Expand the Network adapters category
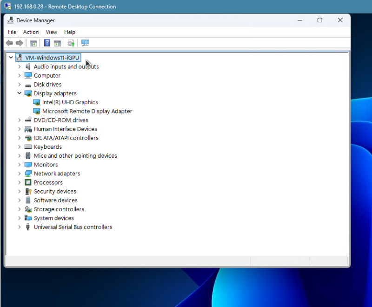 (20, 174)
